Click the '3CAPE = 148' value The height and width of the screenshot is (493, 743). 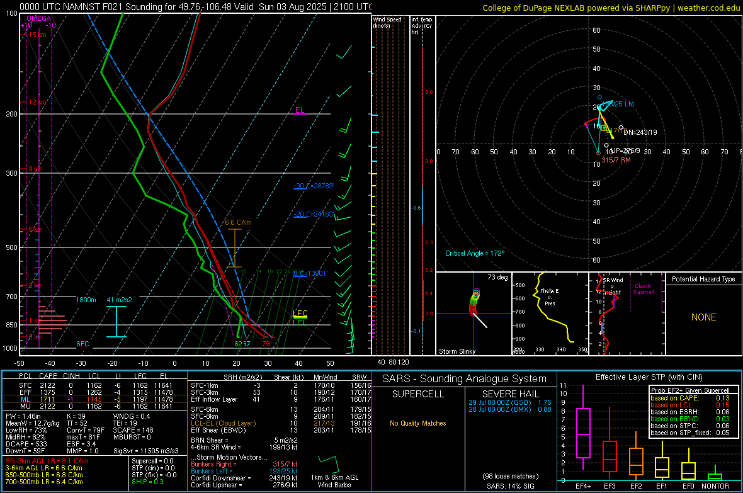tap(133, 431)
